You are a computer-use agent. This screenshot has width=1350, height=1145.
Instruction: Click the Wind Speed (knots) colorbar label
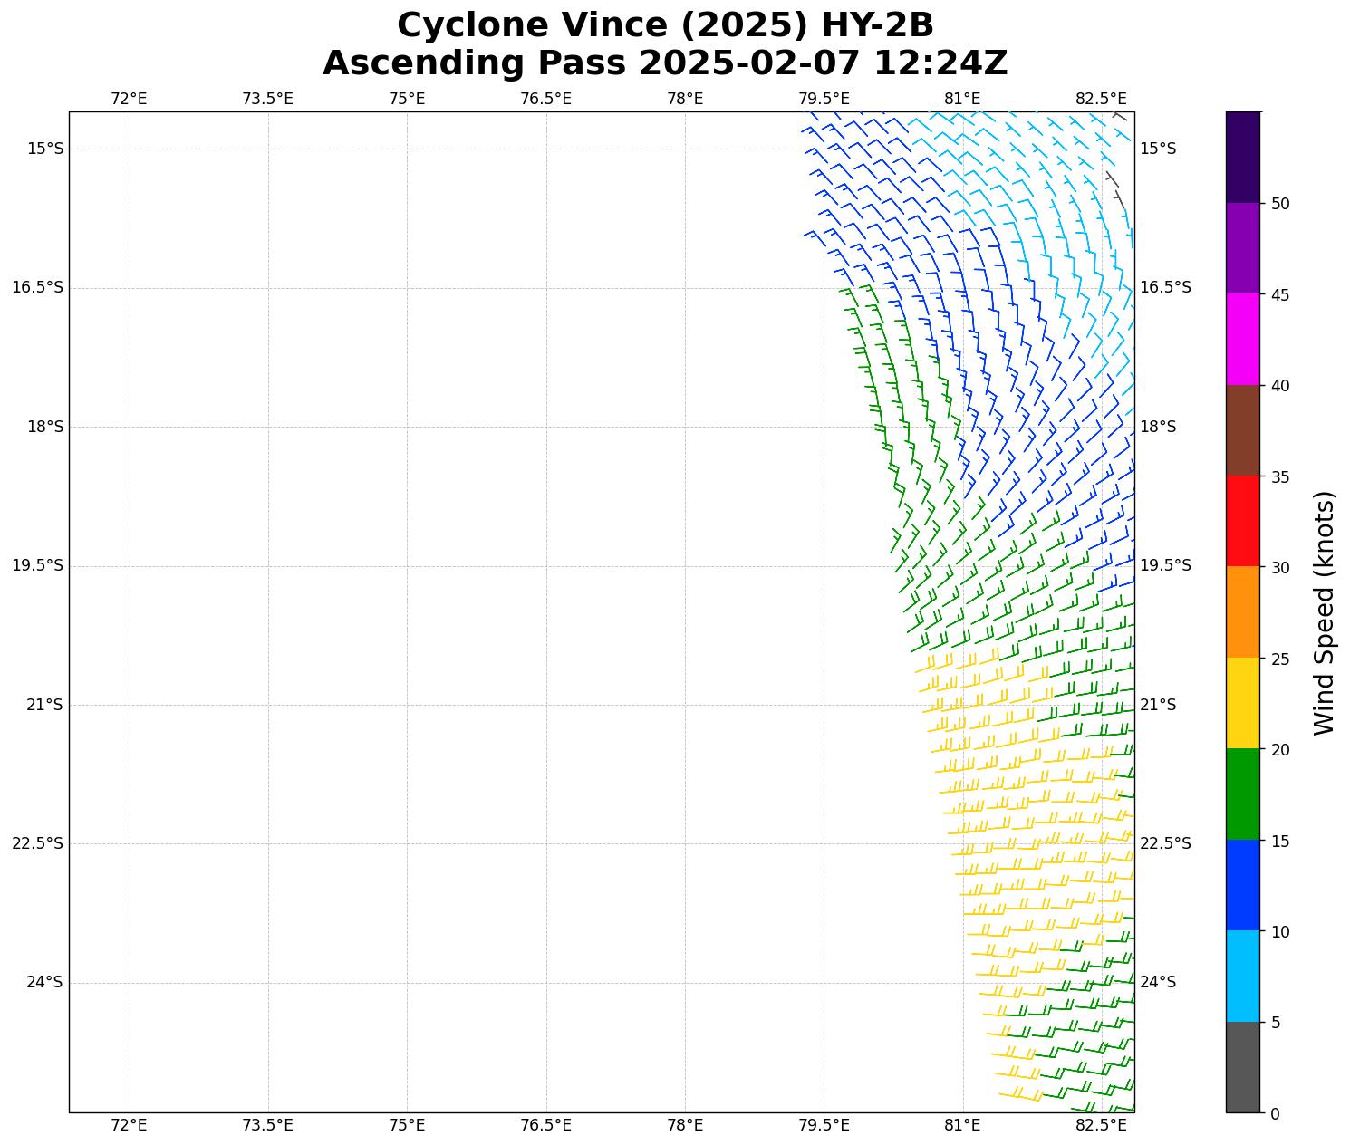1324,612
